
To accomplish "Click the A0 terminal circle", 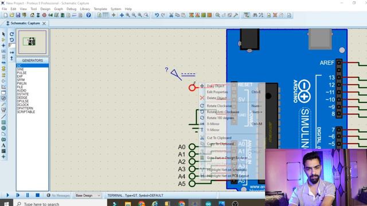I will pos(192,147).
